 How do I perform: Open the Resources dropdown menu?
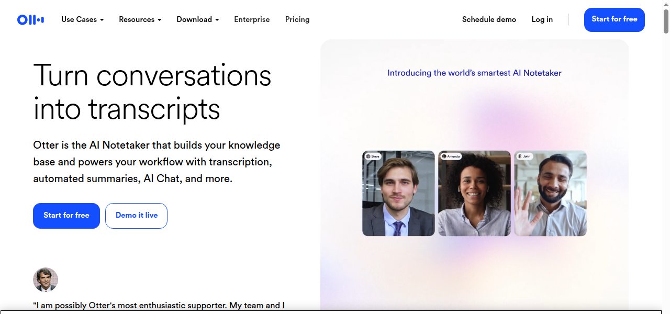pos(140,19)
